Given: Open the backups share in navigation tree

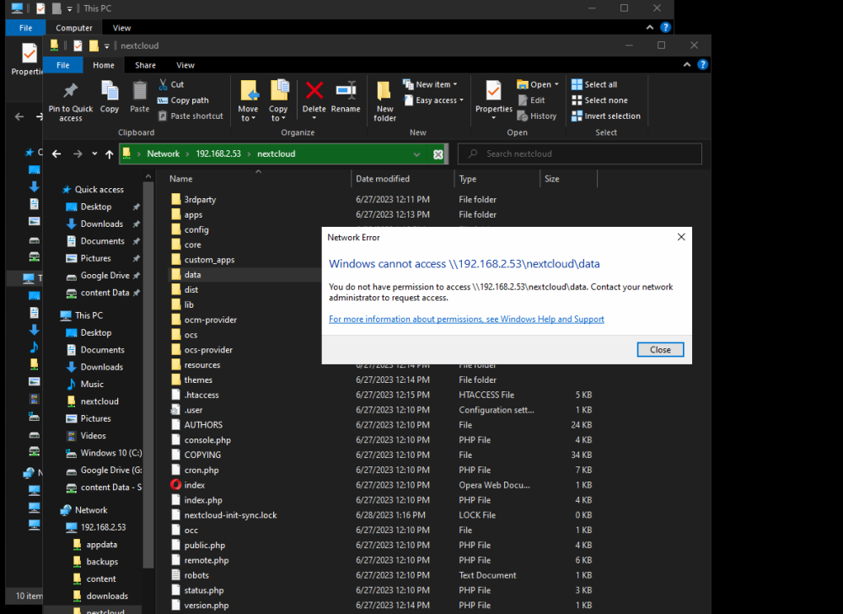Looking at the screenshot, I should click(x=102, y=562).
